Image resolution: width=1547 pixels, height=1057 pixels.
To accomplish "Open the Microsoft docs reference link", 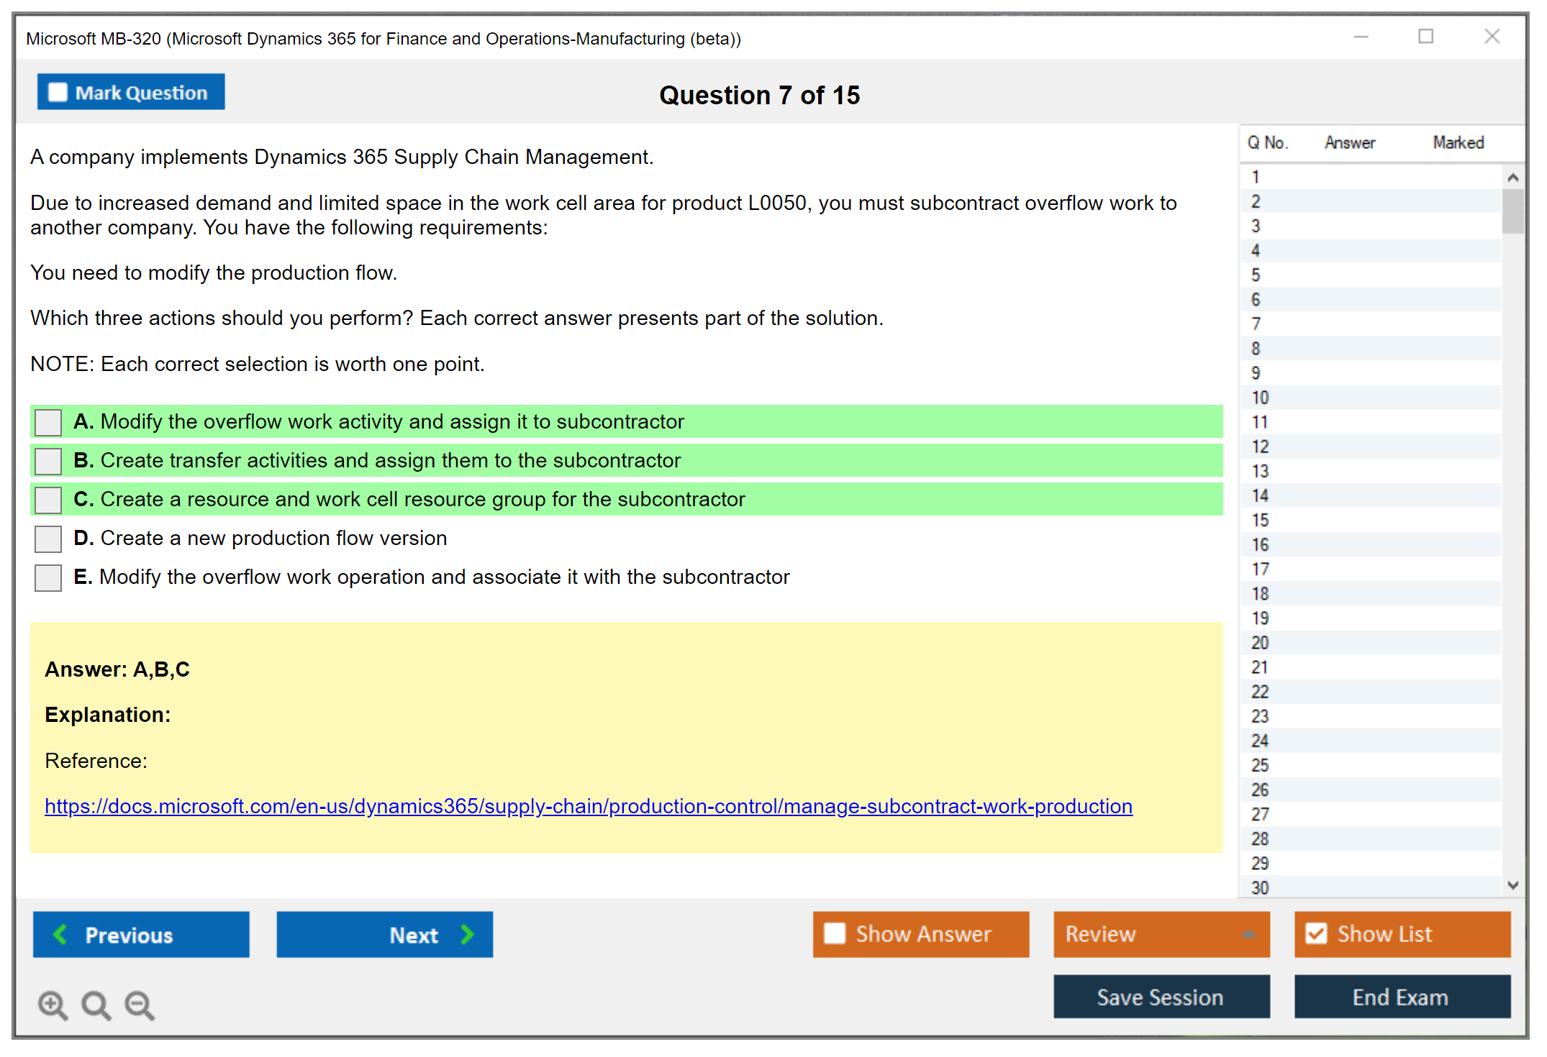I will [588, 806].
